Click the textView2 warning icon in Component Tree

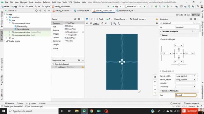point(83,67)
